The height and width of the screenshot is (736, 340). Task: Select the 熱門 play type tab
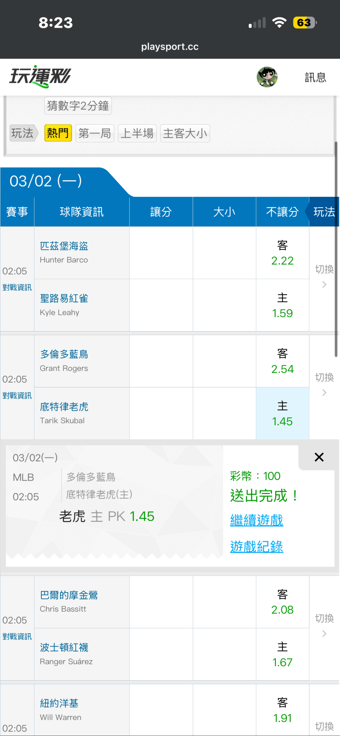[x=58, y=133]
